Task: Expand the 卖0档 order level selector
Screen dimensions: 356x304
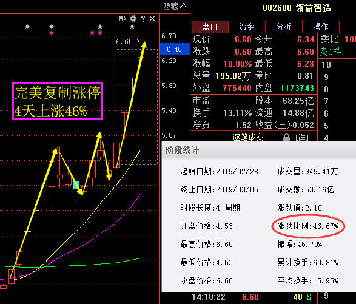Action: click(x=331, y=52)
